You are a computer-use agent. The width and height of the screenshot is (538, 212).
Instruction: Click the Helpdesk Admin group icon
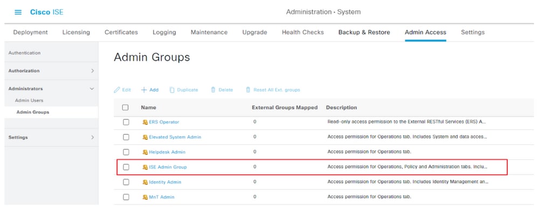coord(145,152)
